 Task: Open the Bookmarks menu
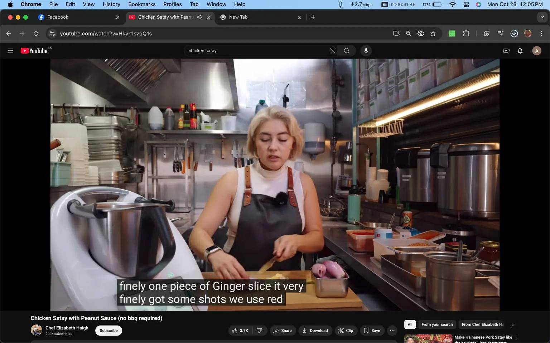click(141, 4)
